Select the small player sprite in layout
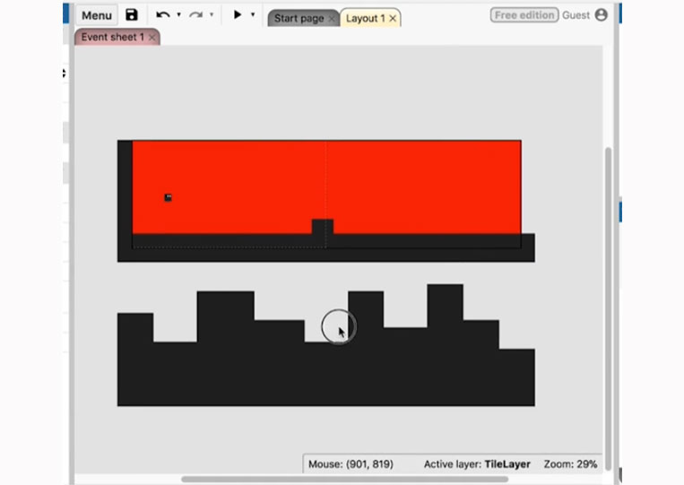 pos(168,197)
